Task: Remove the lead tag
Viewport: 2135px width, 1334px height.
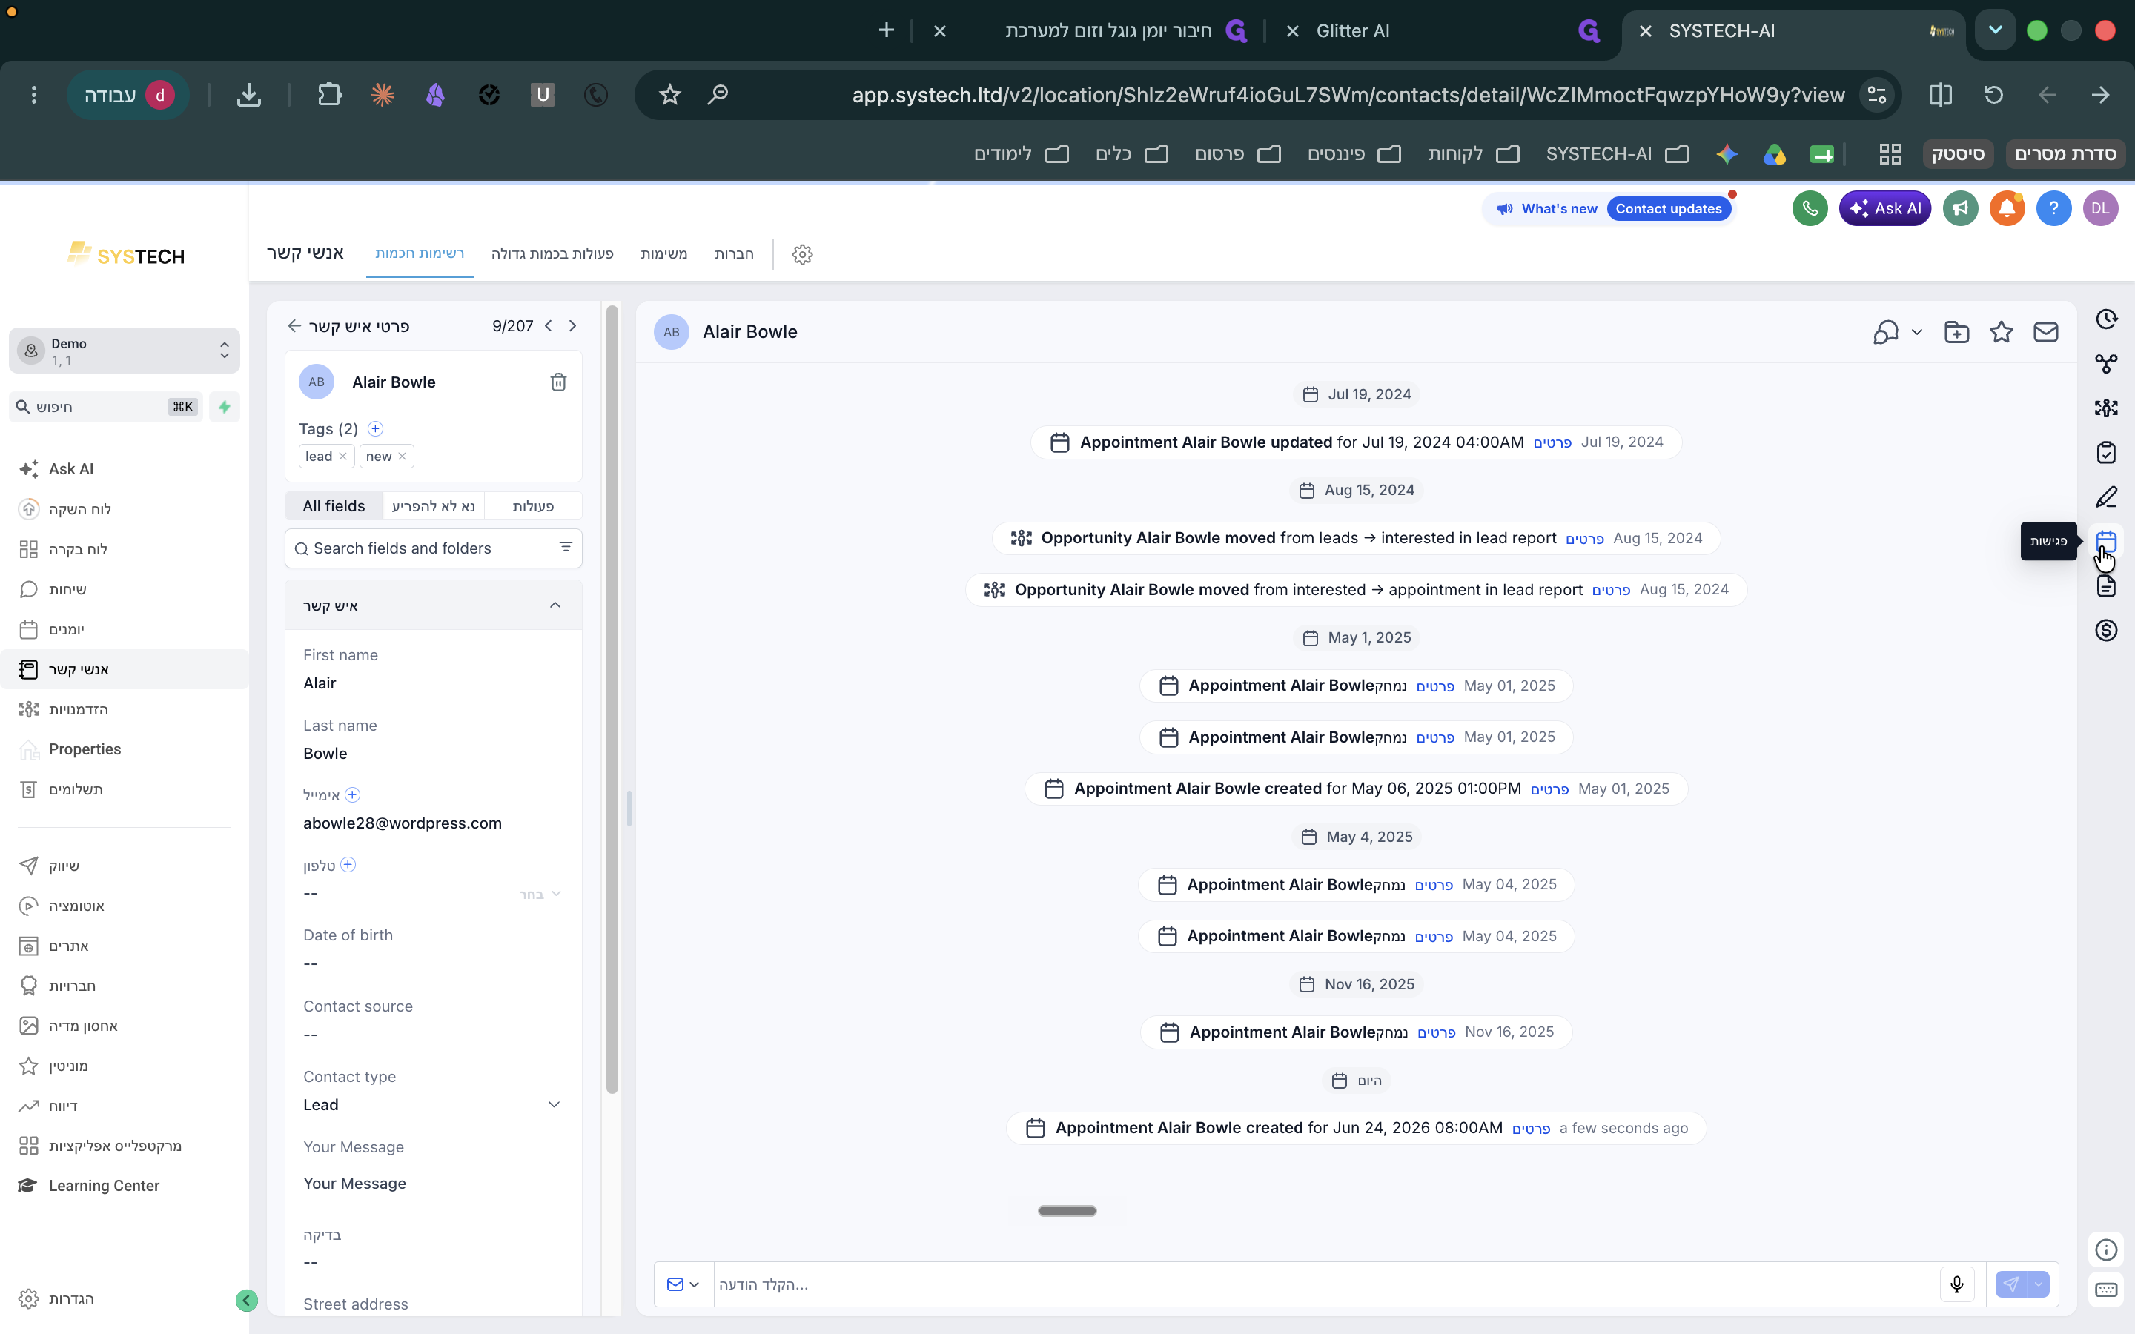Action: 343,456
